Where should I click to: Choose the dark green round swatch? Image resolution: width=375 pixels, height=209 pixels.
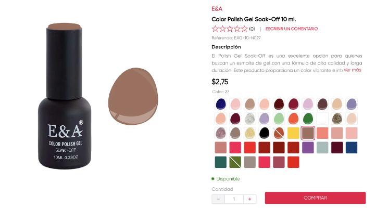point(308,118)
